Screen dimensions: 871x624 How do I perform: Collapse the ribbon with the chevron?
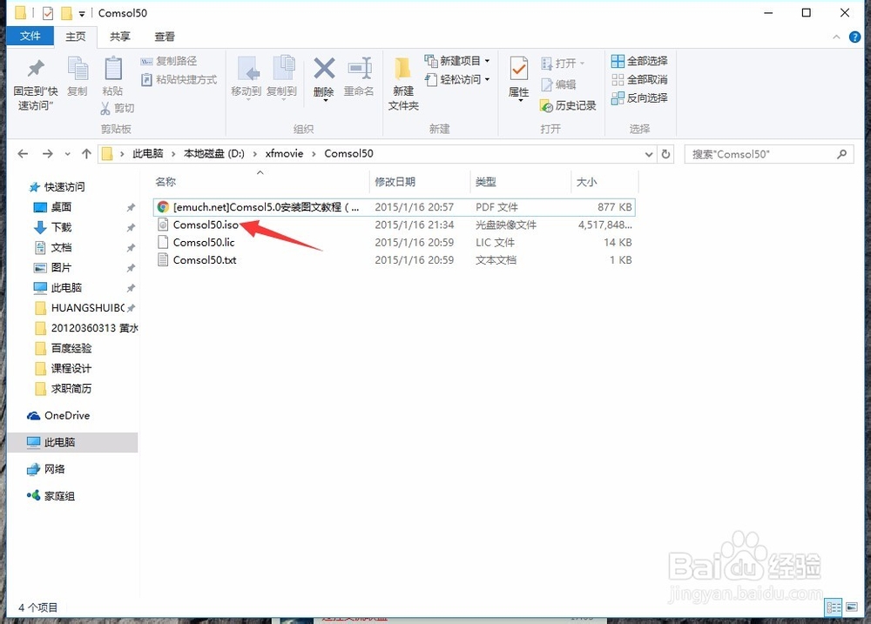(836, 37)
